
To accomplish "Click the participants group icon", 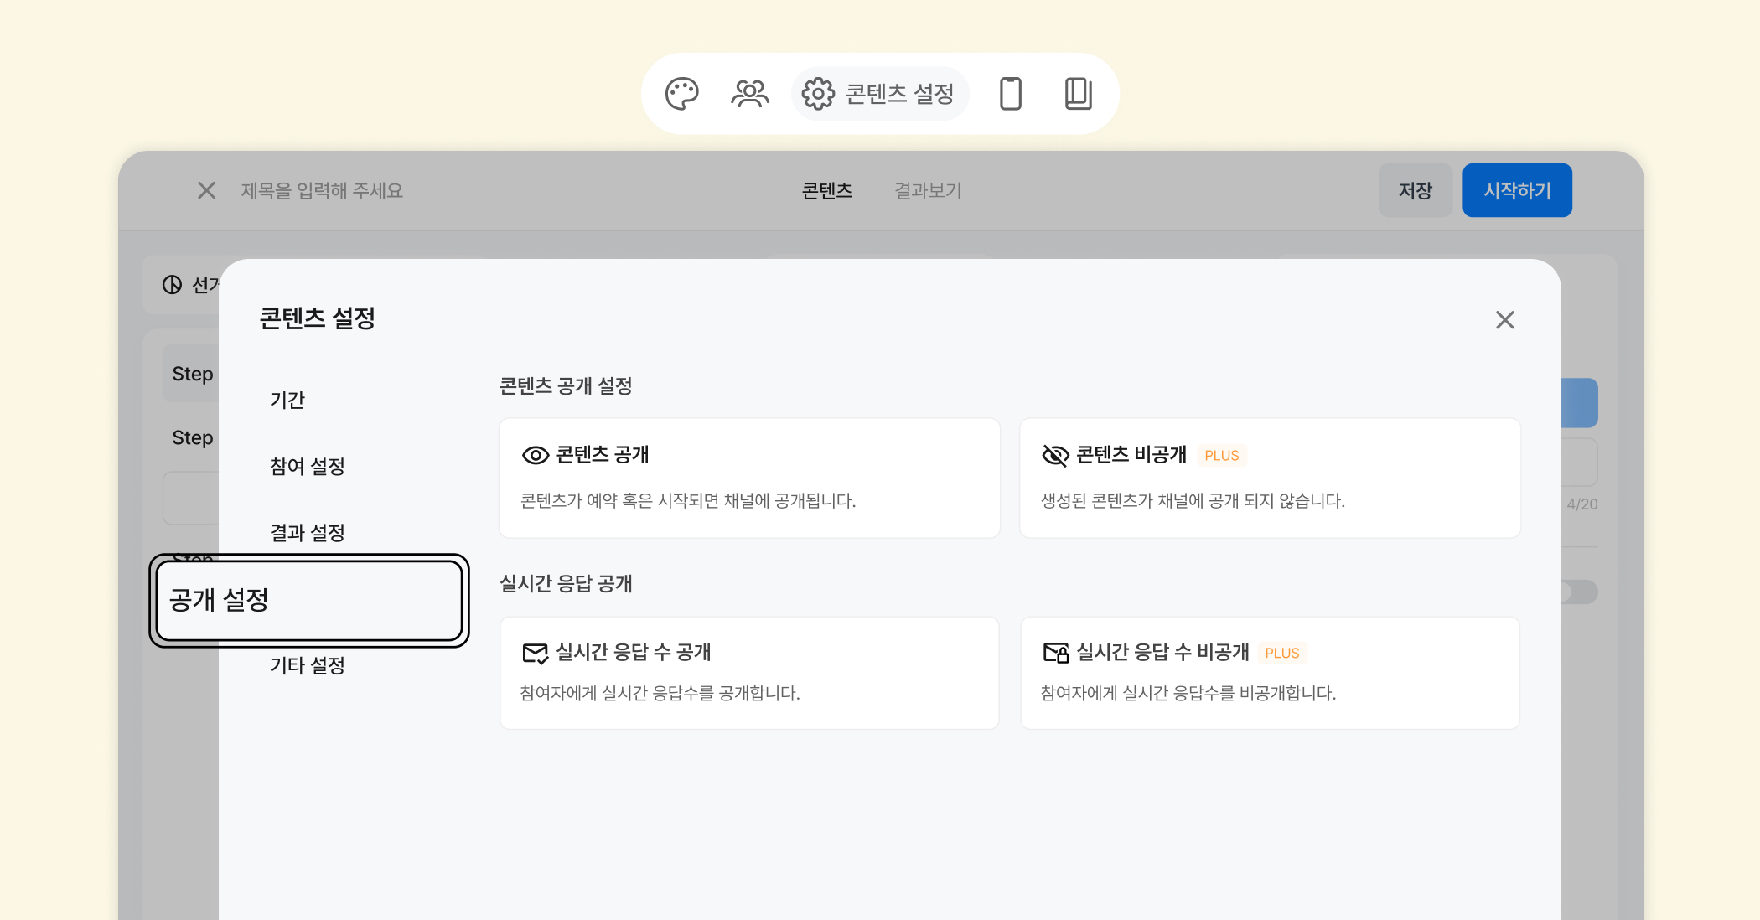I will click(x=749, y=94).
